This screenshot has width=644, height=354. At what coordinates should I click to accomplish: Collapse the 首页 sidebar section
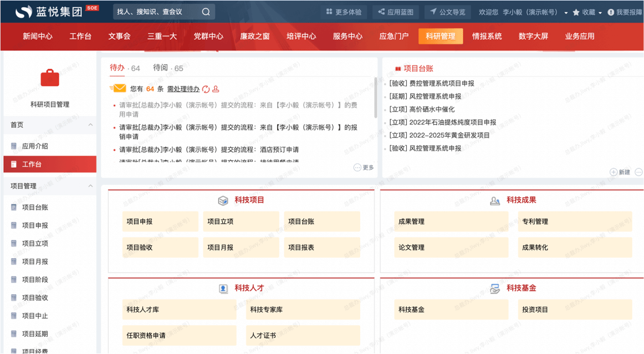click(90, 125)
